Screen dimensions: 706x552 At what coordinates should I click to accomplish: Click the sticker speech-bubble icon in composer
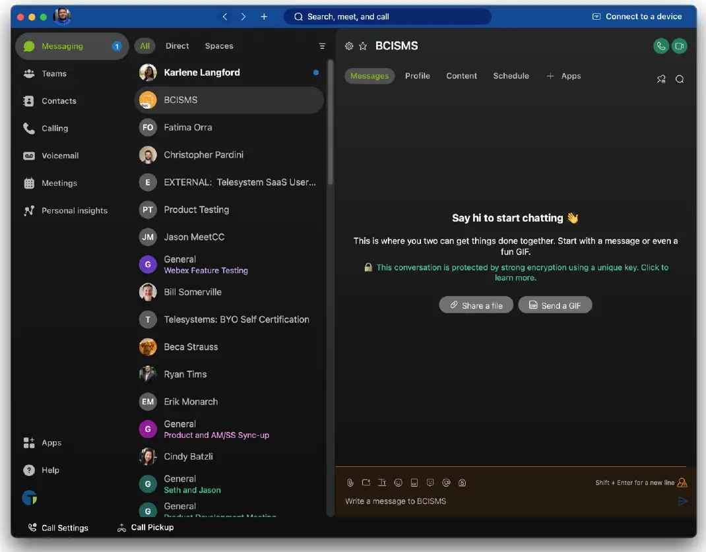tap(430, 483)
